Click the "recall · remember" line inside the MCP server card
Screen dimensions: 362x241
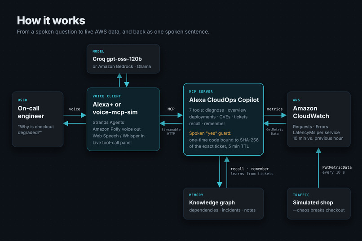point(207,123)
